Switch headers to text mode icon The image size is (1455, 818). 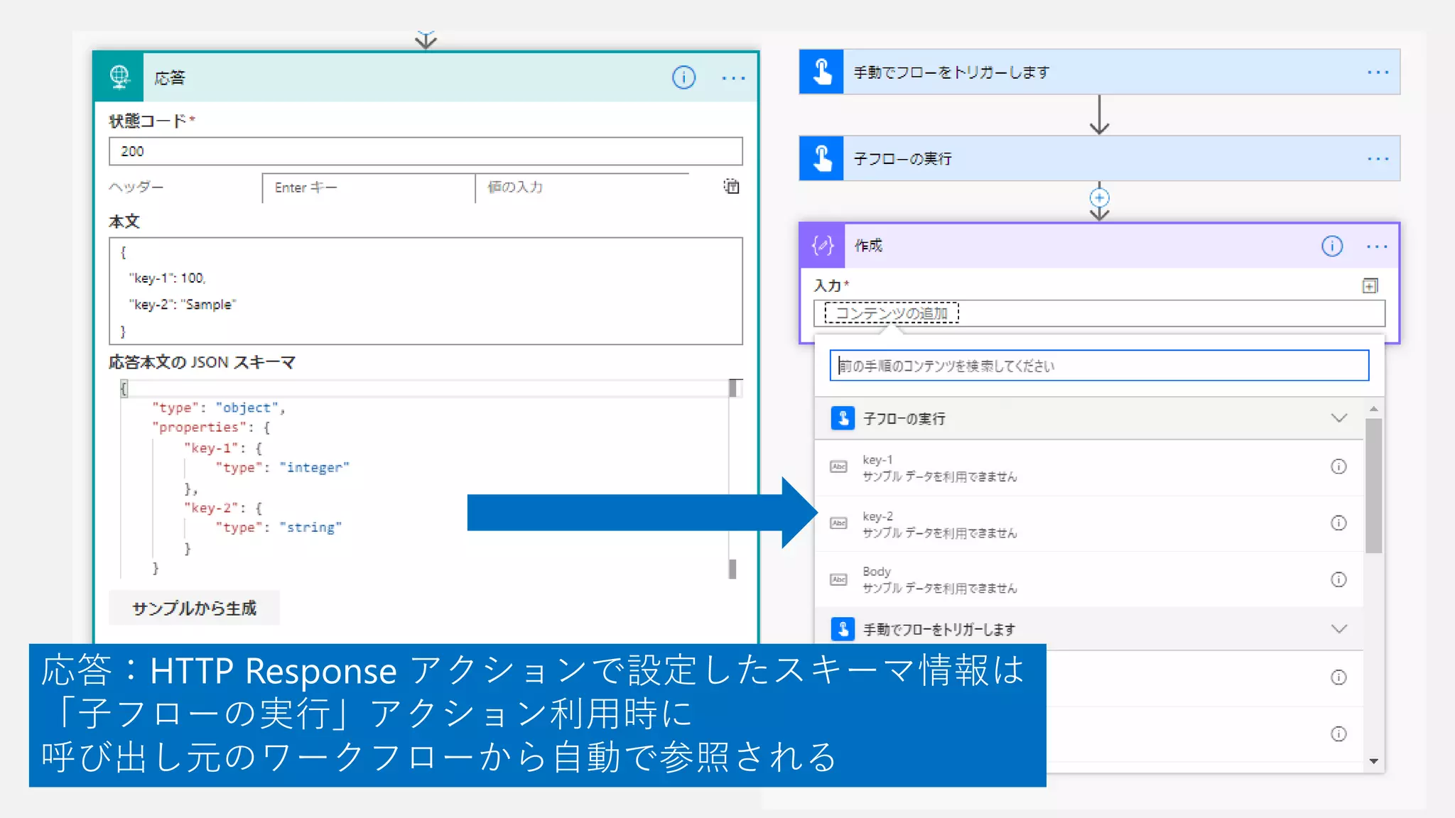pyautogui.click(x=731, y=186)
